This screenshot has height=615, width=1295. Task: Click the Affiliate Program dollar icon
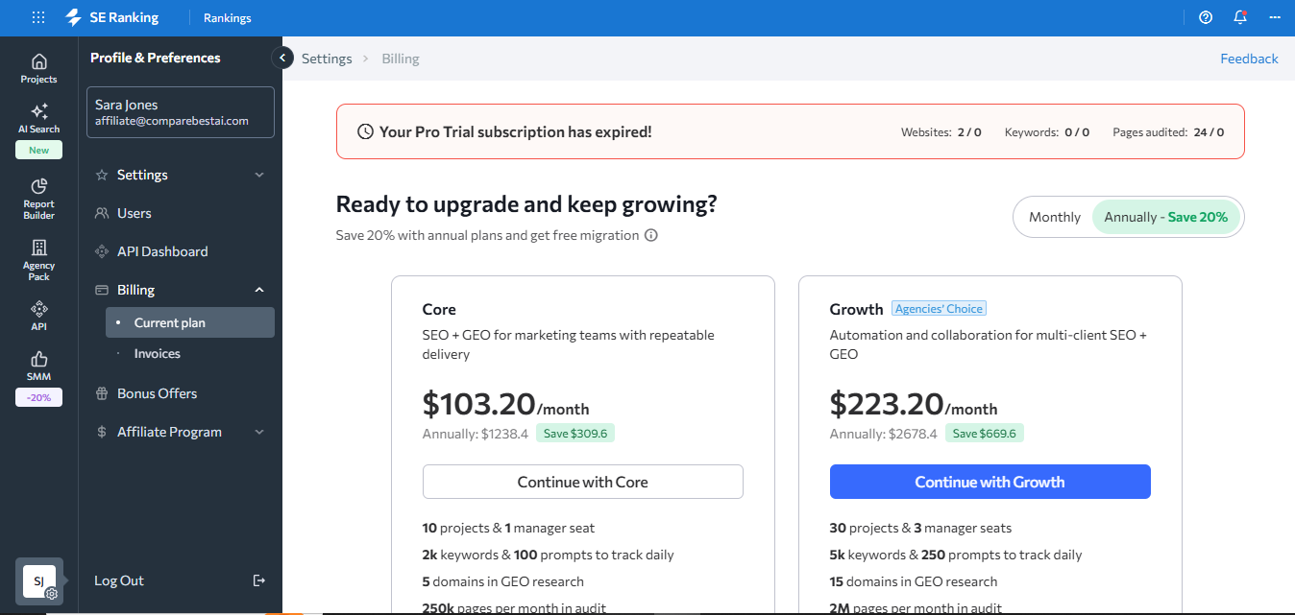(x=102, y=432)
